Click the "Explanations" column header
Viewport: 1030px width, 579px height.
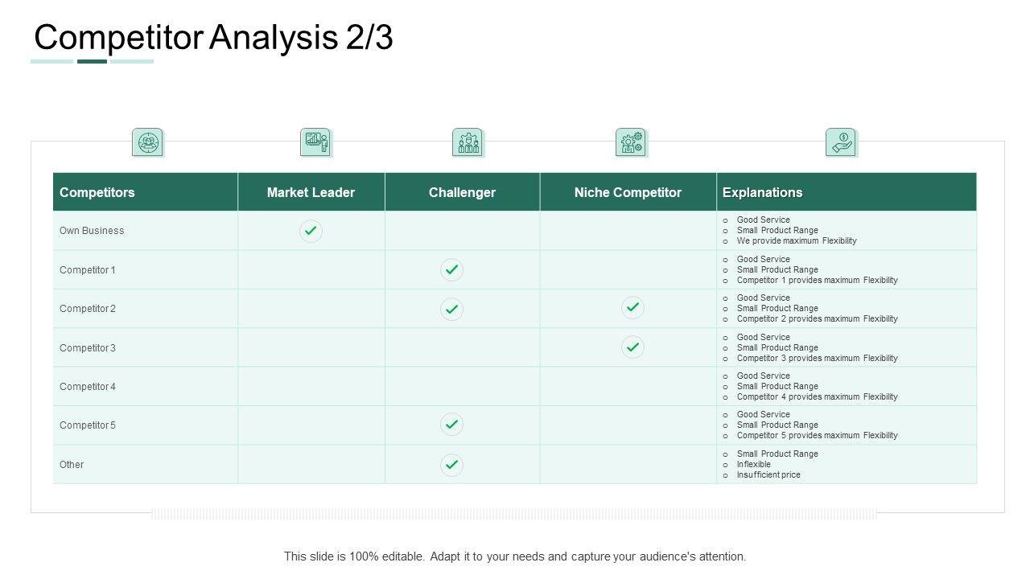[762, 192]
